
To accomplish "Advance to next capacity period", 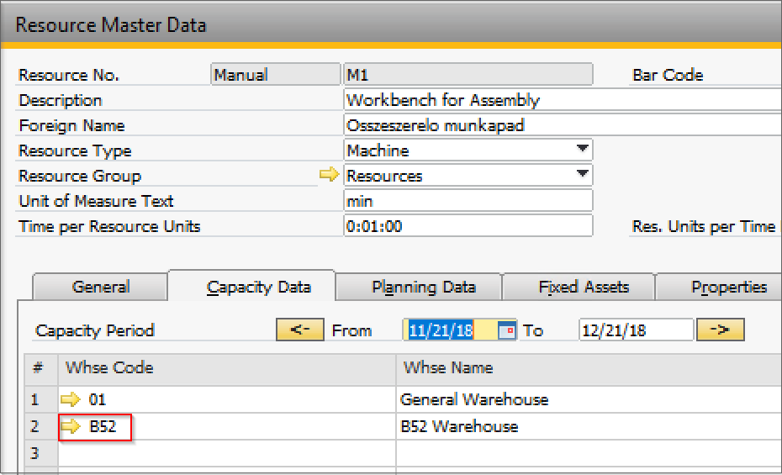I will click(720, 330).
